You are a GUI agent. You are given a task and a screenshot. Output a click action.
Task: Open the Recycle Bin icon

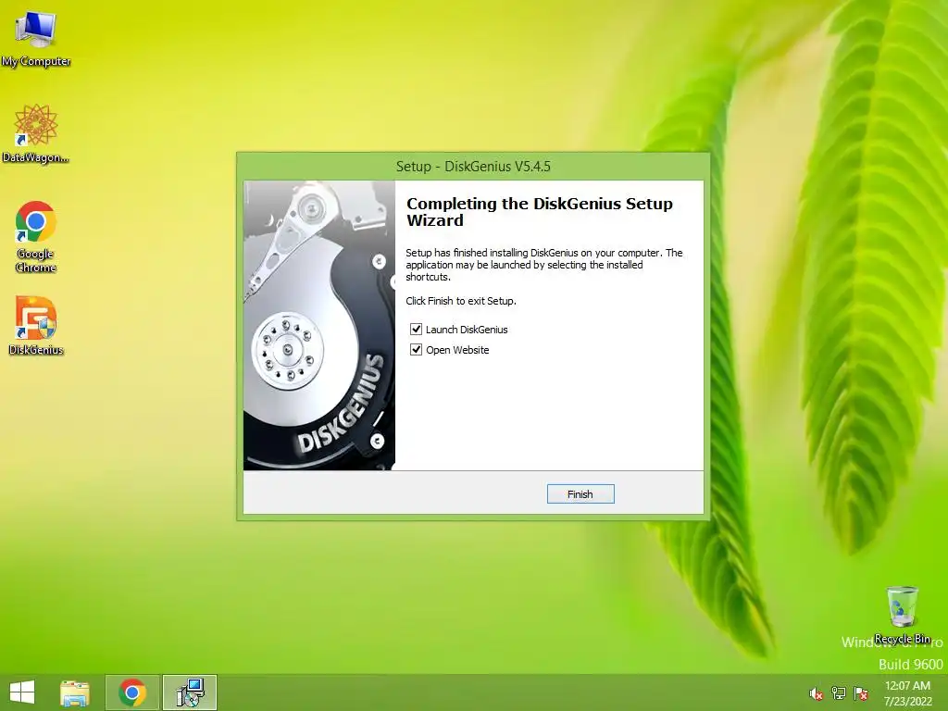click(x=902, y=615)
